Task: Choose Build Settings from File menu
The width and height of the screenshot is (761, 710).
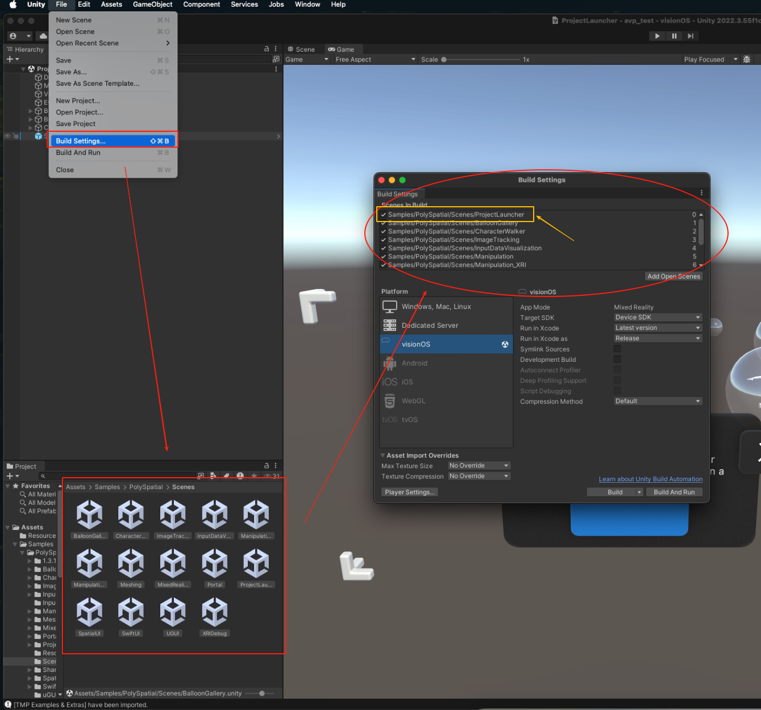Action: coord(113,141)
